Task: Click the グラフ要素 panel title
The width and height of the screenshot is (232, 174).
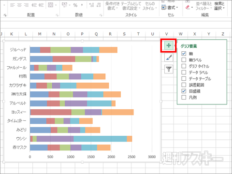Action: coord(188,46)
